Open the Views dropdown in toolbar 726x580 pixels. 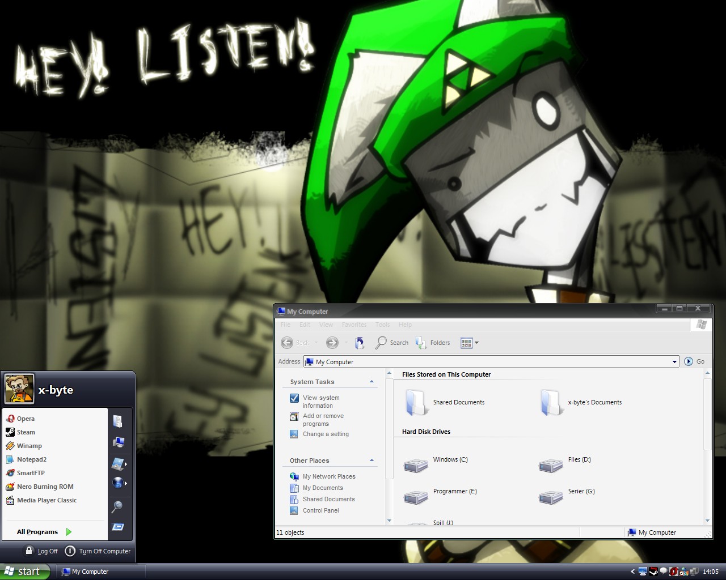click(x=470, y=343)
